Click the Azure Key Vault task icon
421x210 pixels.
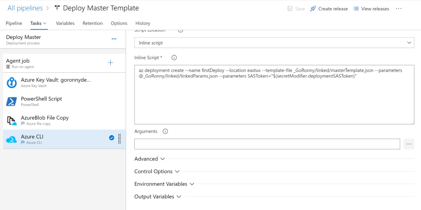point(12,83)
